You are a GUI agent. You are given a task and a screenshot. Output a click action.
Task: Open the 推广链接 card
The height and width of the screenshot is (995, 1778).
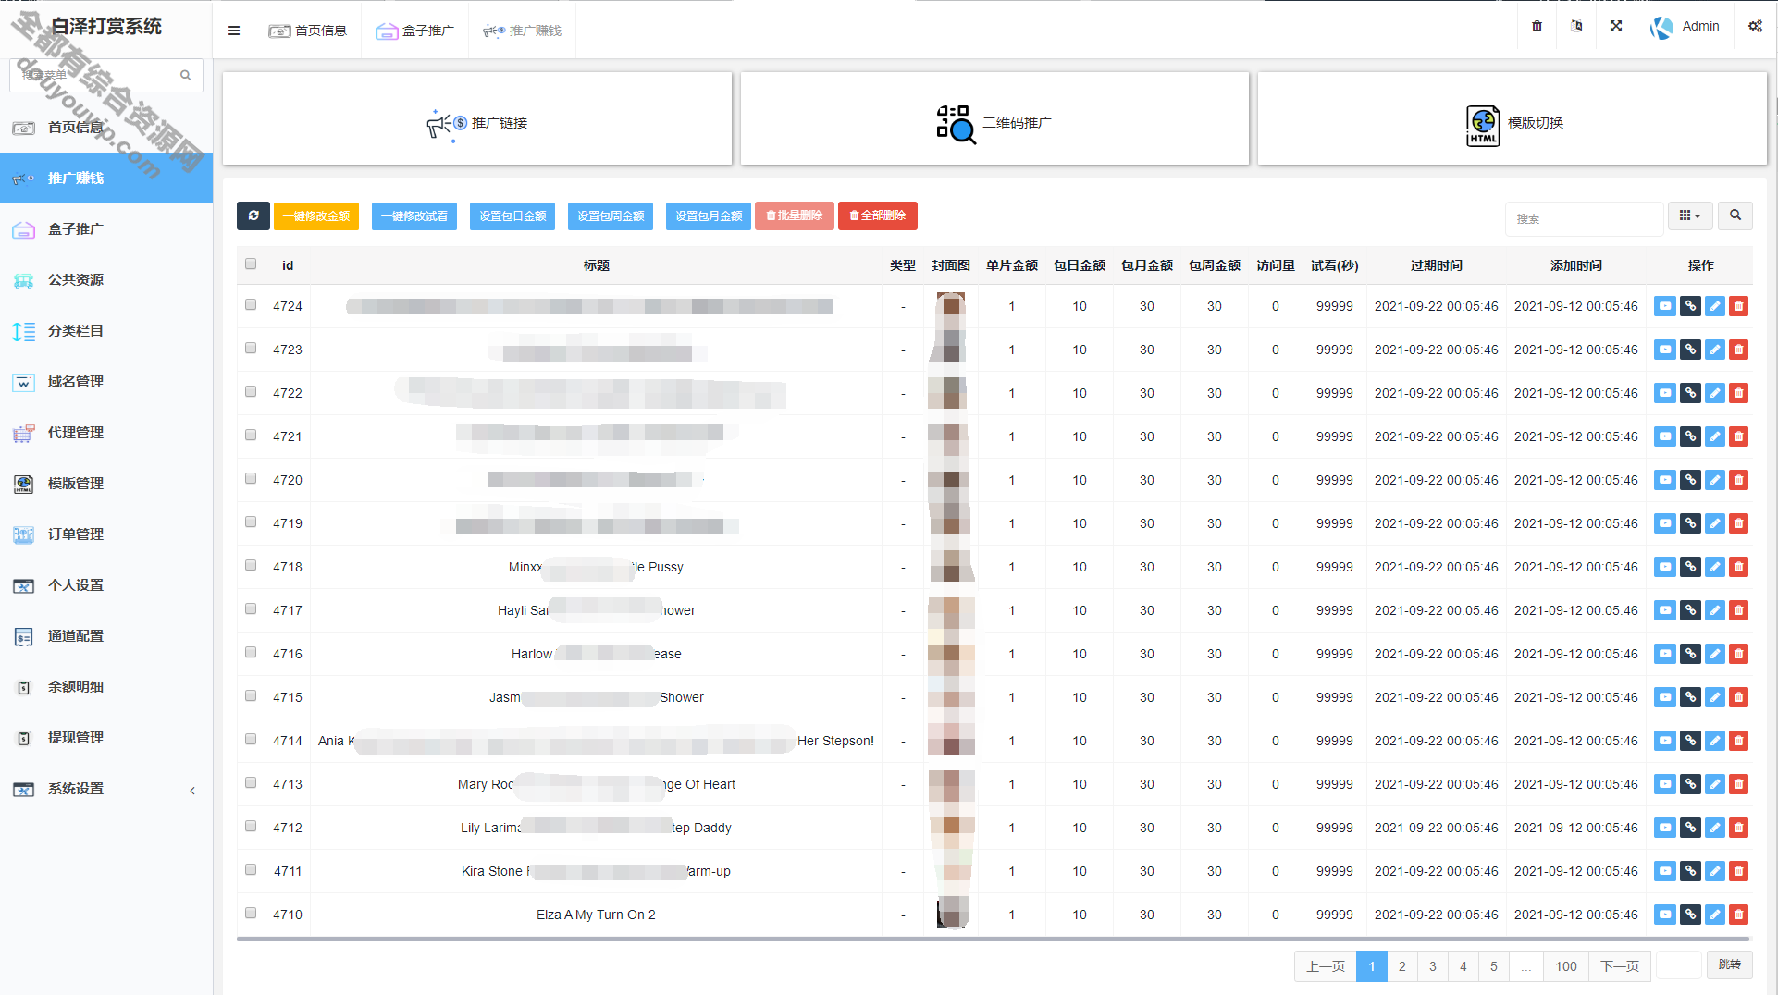477,118
